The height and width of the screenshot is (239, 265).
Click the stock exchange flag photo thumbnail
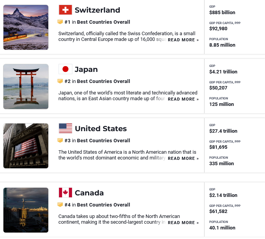[x=26, y=146]
